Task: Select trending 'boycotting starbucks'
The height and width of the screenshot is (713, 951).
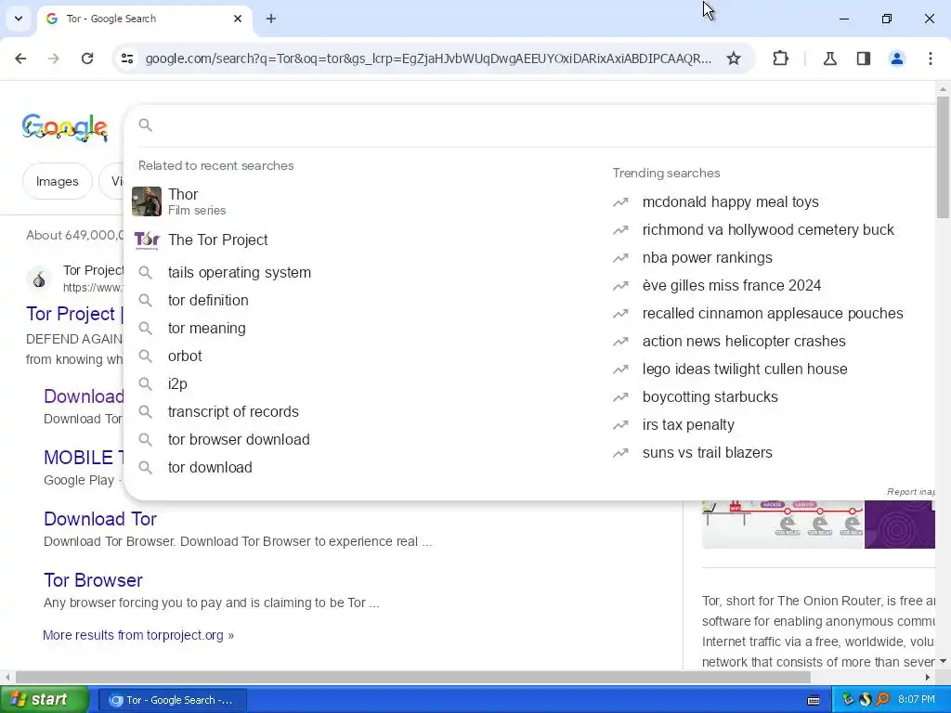Action: 710,397
